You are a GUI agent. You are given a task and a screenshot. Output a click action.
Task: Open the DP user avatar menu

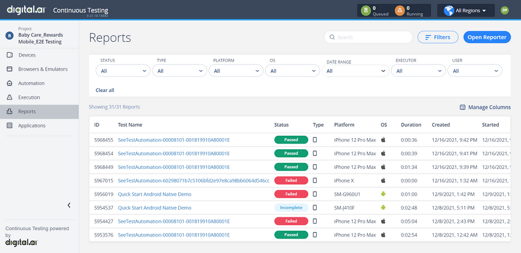point(505,10)
